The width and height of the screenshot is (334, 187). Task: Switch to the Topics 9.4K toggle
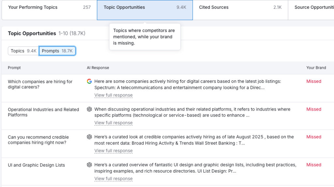point(23,51)
